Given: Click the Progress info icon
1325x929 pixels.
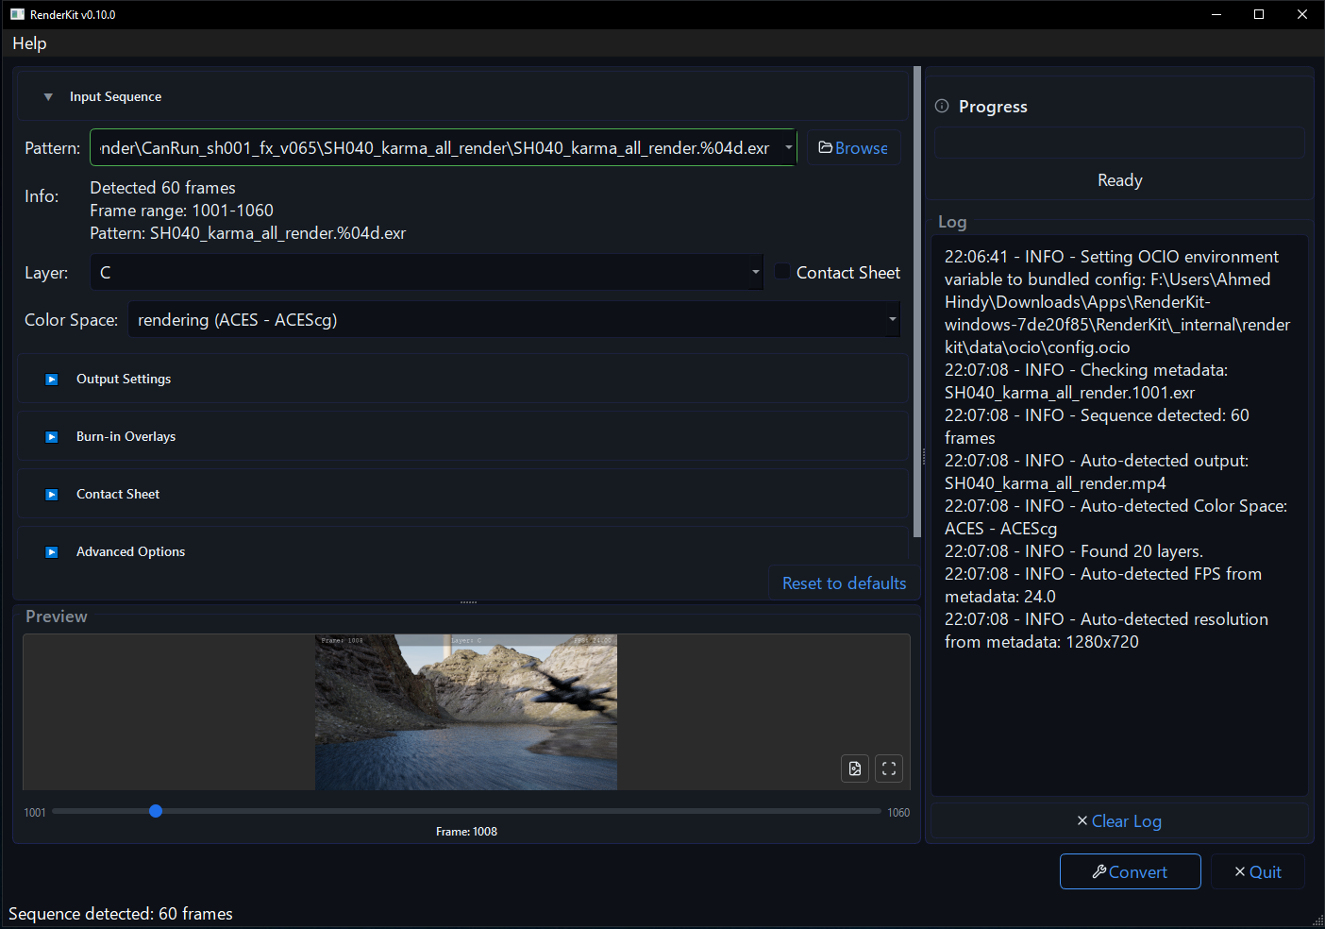Looking at the screenshot, I should (942, 106).
